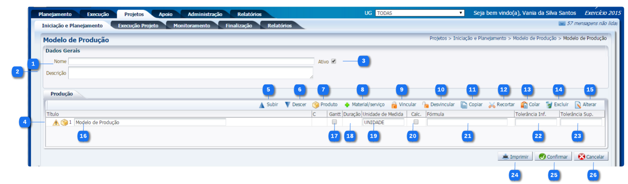Click the Iniciação e Planejamento breadcrumb link
Viewport: 628px width, 184px height.
(479, 38)
